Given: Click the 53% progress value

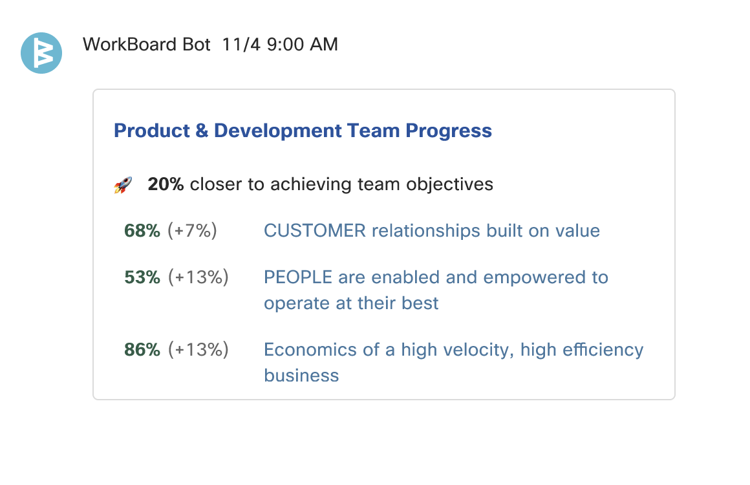Looking at the screenshot, I should 142,277.
